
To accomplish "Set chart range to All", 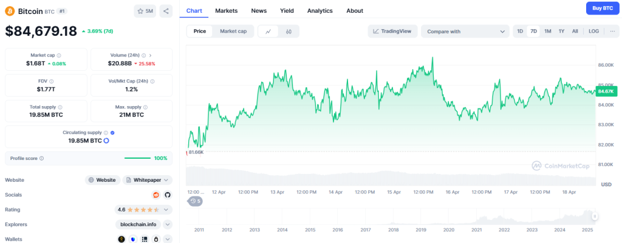I will (575, 32).
